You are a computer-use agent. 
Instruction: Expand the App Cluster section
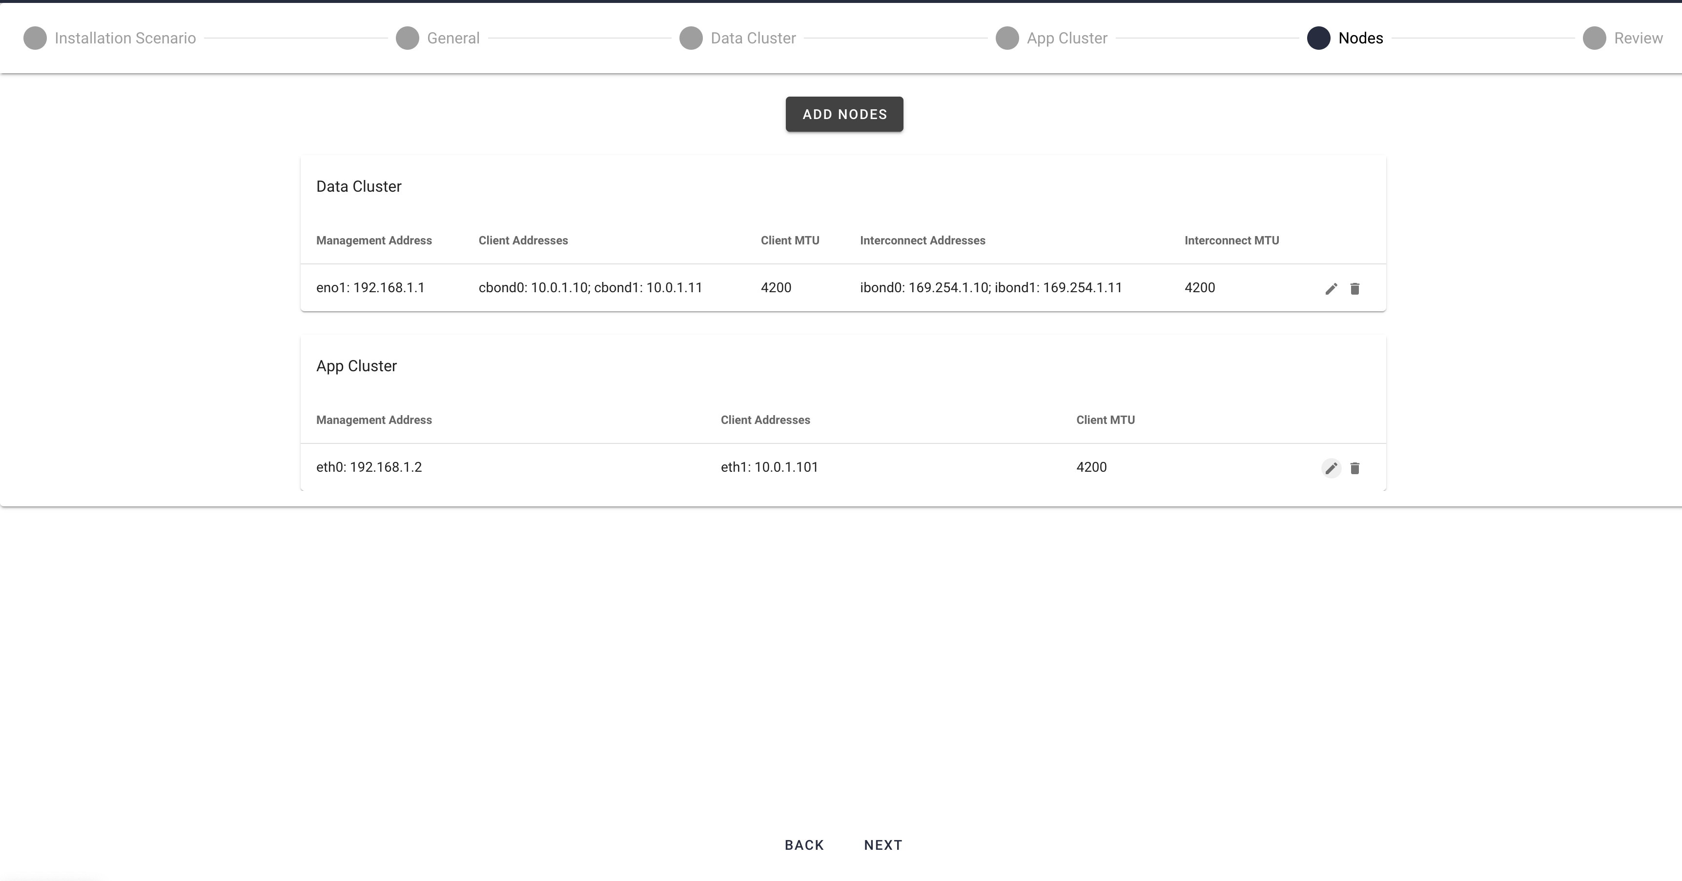click(356, 365)
